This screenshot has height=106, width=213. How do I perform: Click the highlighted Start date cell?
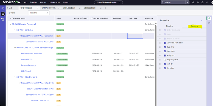pos(135,36)
